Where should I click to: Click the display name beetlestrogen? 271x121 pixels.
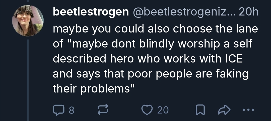pos(90,12)
